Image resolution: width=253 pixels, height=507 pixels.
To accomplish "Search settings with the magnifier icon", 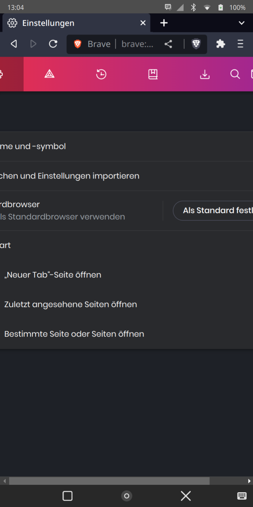I will (235, 74).
